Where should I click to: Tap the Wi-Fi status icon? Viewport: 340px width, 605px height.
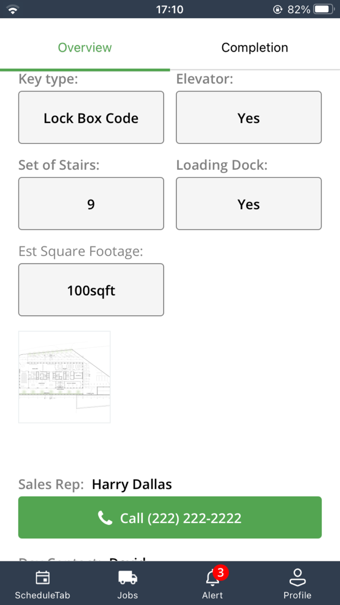click(x=13, y=9)
